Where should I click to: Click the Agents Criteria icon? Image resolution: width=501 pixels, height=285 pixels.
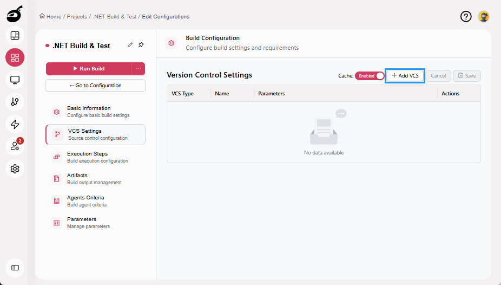57,201
